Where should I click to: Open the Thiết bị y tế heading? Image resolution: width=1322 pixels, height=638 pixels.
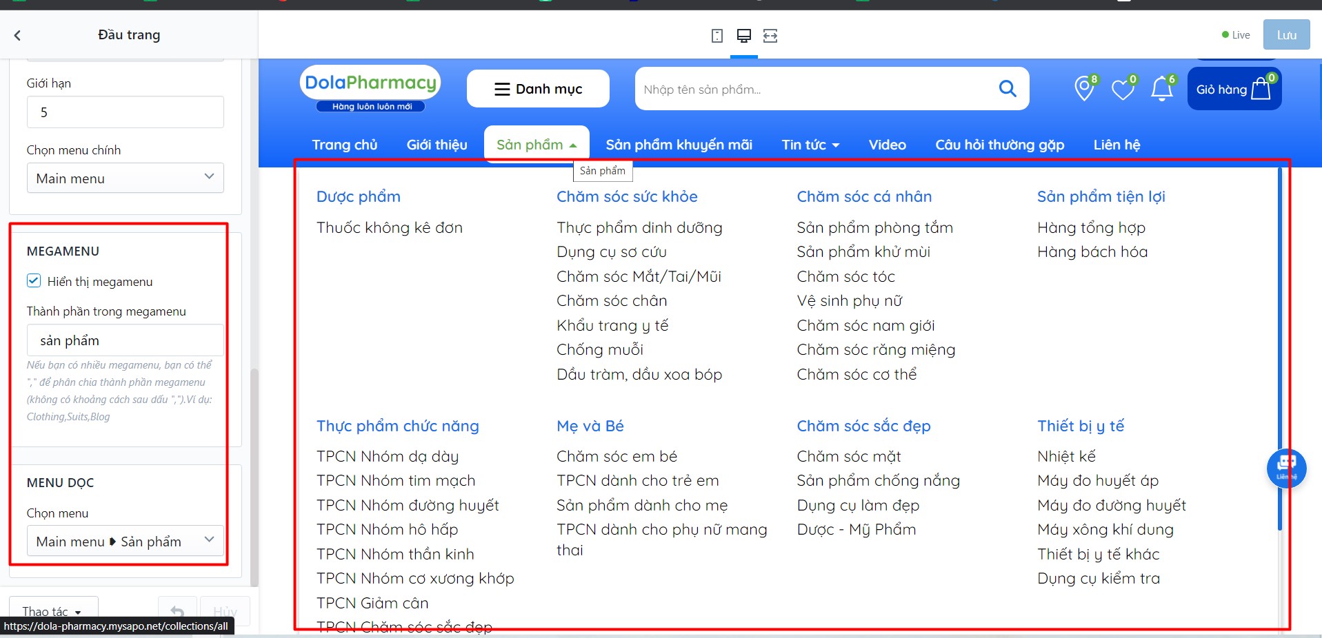[1081, 426]
